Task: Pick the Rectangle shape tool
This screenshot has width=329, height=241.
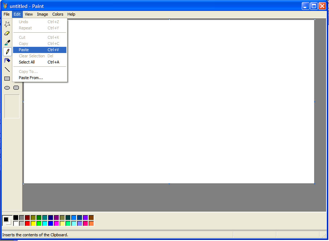Action: [7, 78]
